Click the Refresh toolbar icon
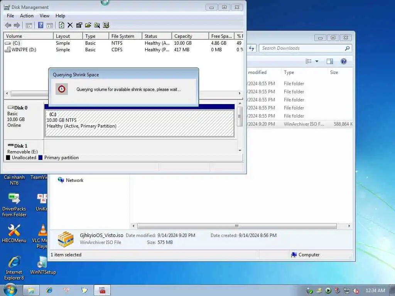The image size is (395, 296). tap(61, 25)
